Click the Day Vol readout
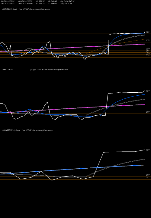Screen dimensions: 151x218 66,4
